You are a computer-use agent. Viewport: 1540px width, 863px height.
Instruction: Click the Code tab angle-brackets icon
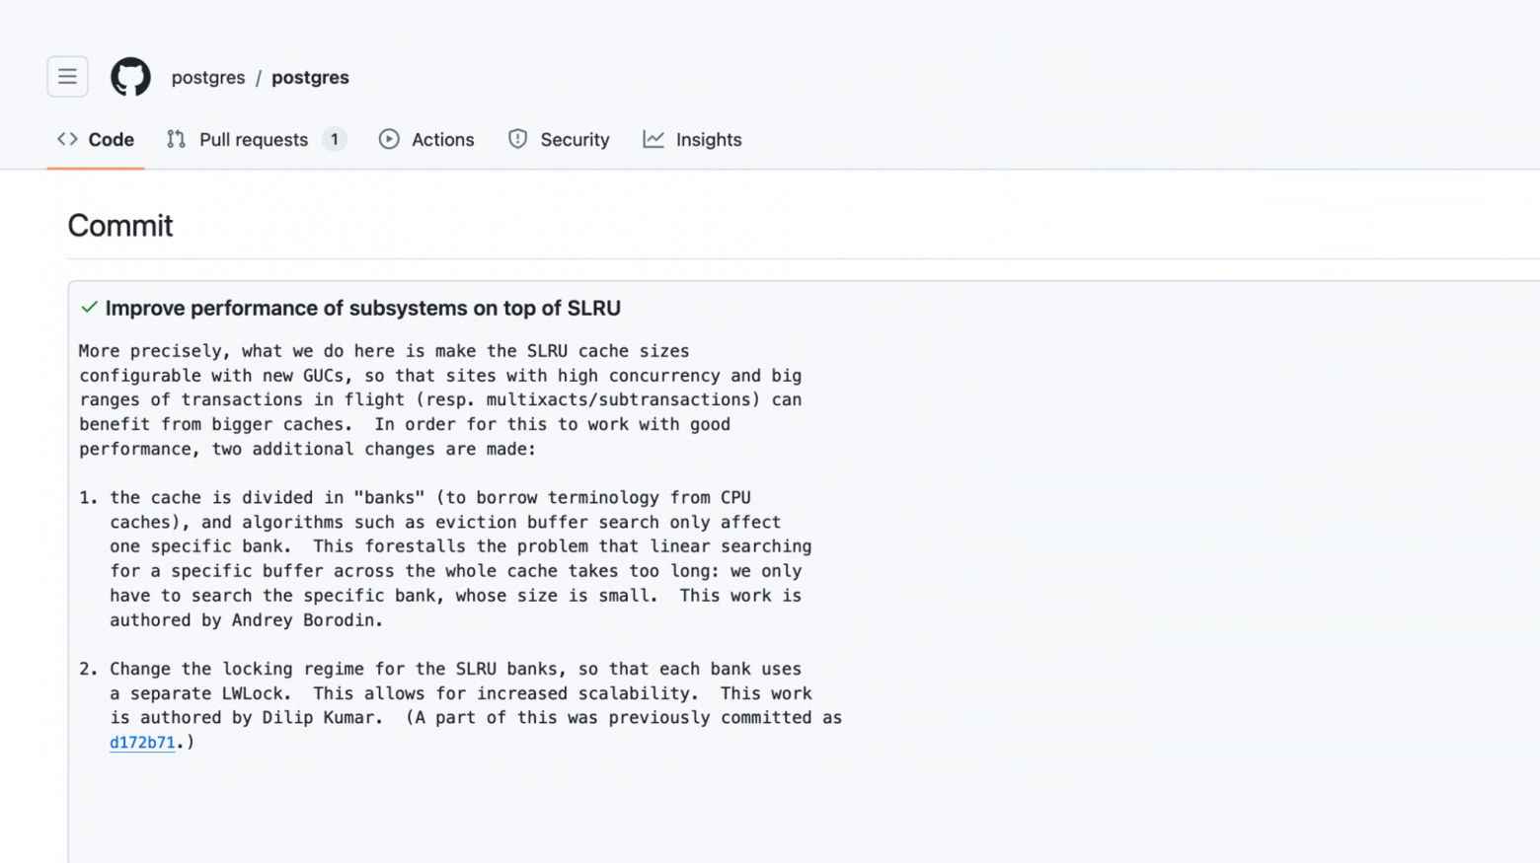click(x=67, y=140)
